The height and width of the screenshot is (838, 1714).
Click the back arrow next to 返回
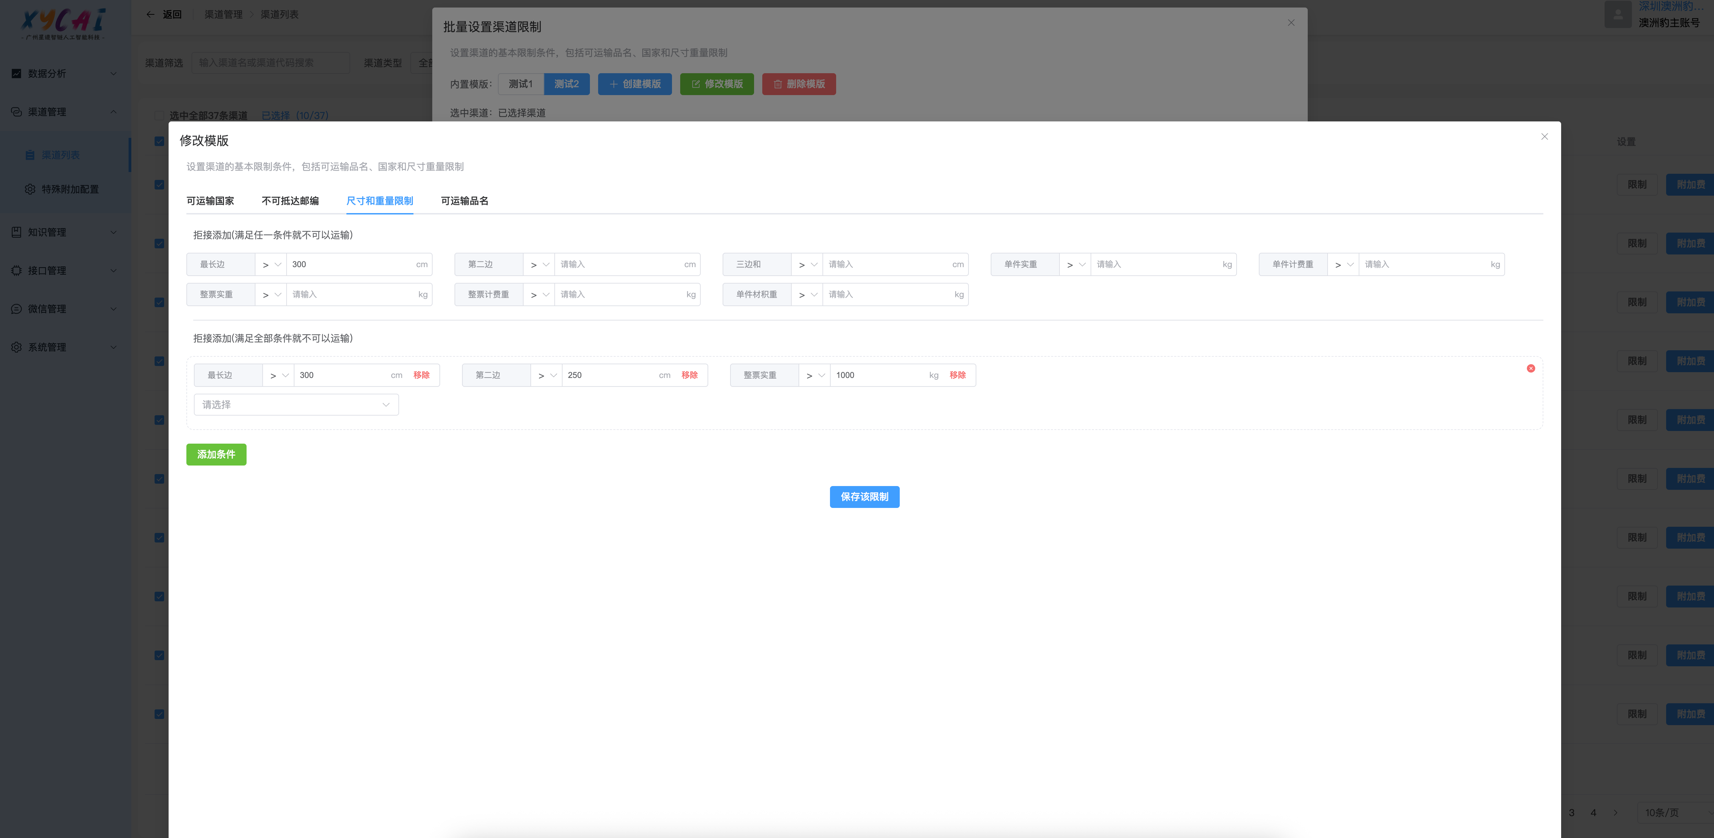tap(150, 14)
